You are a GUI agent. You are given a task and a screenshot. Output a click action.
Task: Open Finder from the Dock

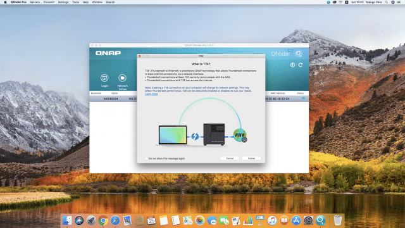click(67, 220)
